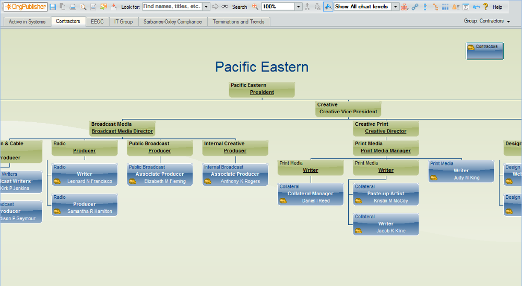The width and height of the screenshot is (522, 286).
Task: Select Anthony K Rogers' box
Action: (235, 174)
